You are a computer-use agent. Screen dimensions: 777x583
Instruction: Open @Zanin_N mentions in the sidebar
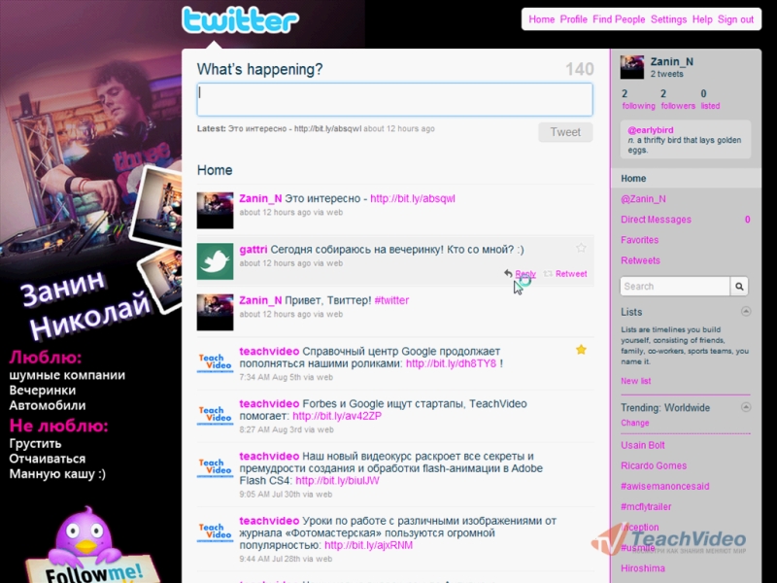643,199
